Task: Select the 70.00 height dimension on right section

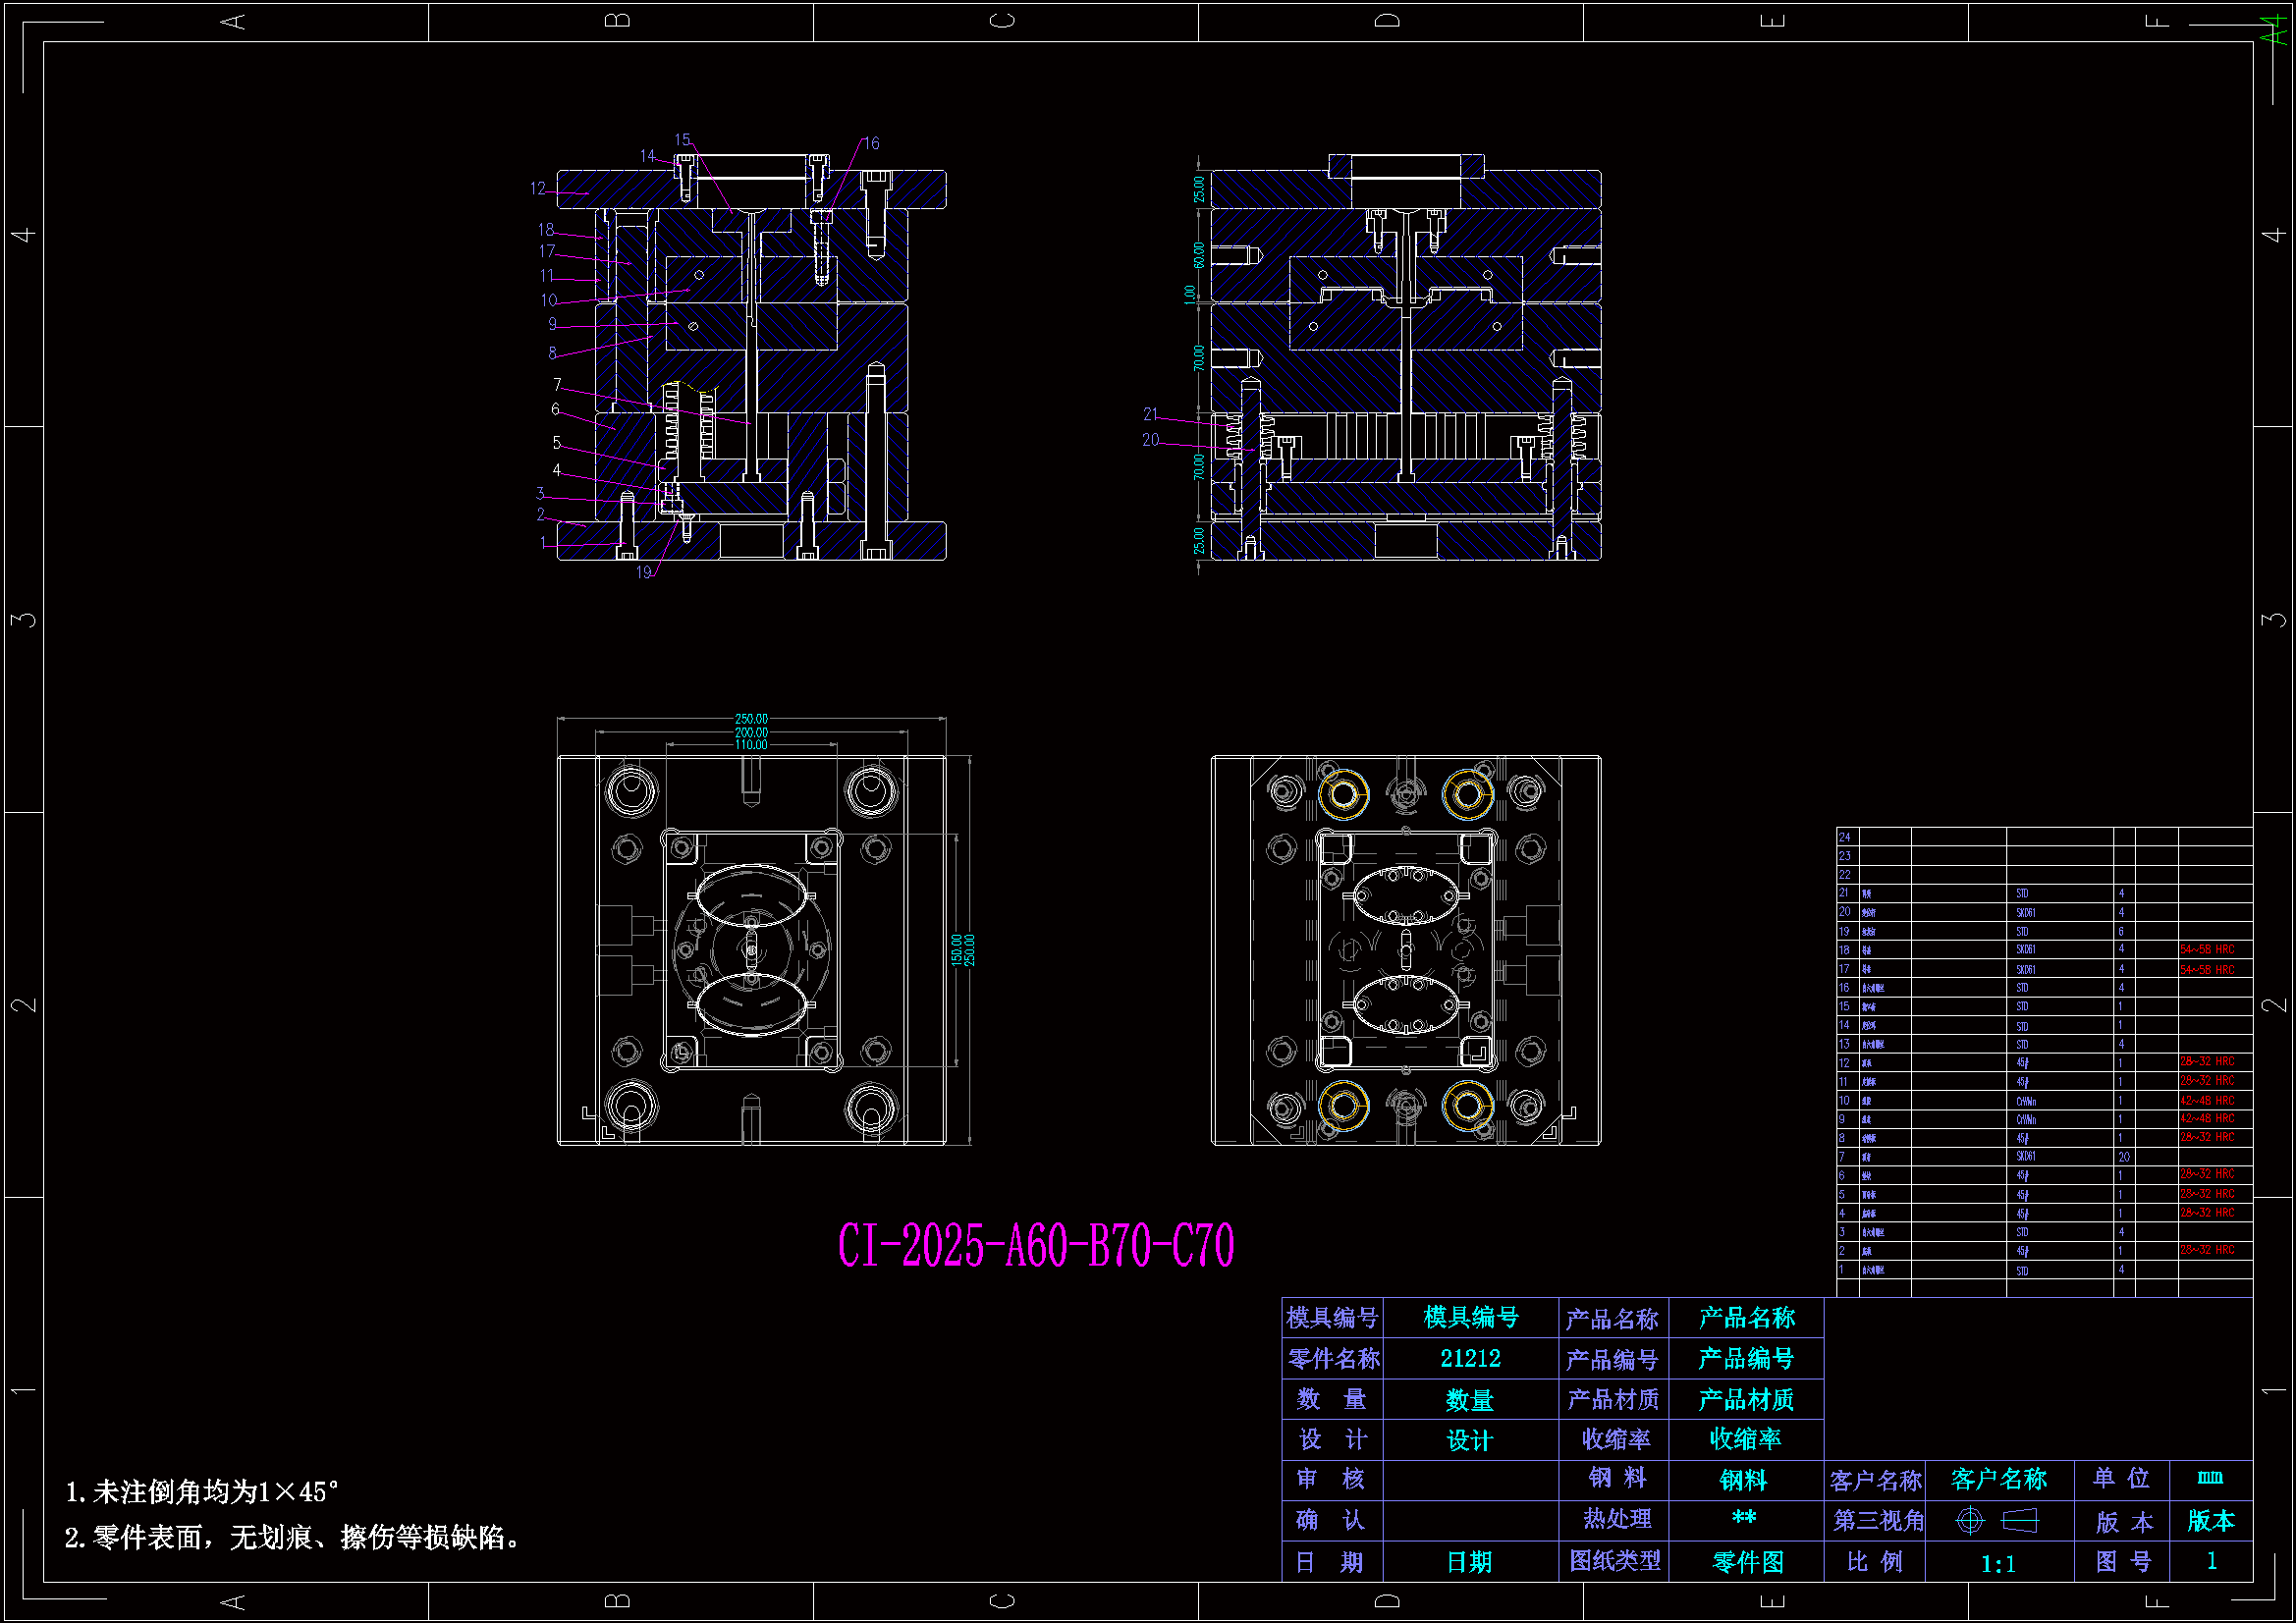Action: [x=1199, y=357]
